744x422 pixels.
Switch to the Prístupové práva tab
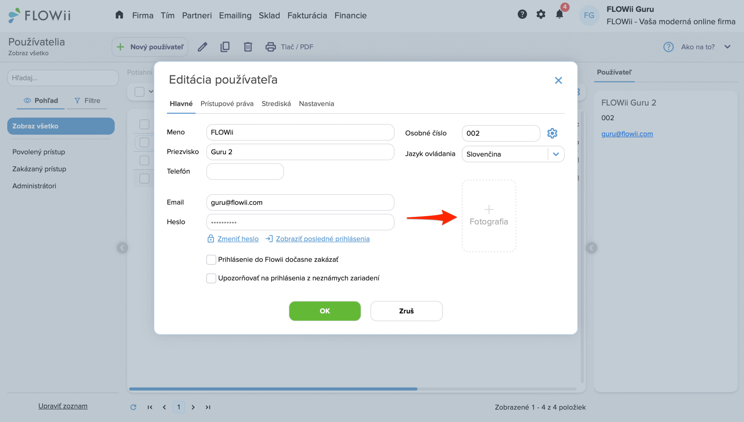[x=227, y=104]
